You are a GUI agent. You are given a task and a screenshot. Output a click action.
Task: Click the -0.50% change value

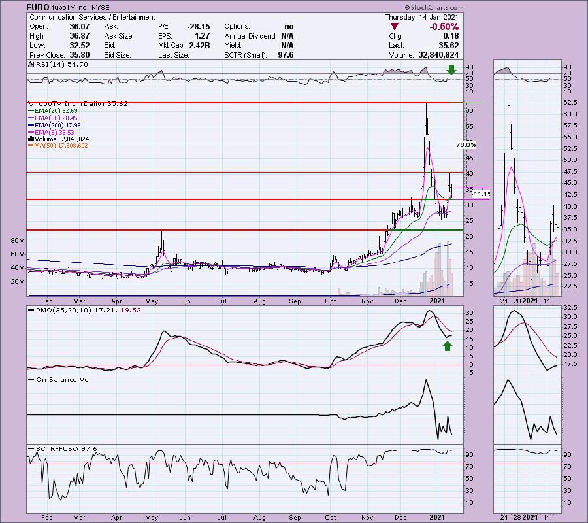tap(444, 27)
